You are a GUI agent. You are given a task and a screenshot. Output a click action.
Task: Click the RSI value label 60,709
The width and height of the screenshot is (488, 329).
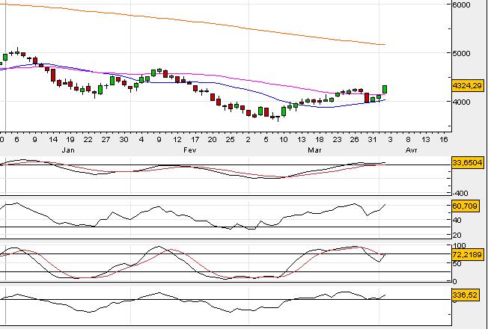click(466, 206)
